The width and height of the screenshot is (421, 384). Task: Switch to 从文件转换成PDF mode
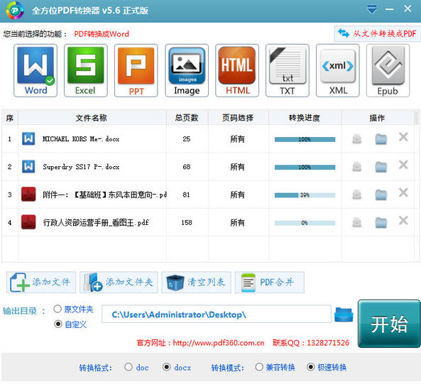coord(377,33)
